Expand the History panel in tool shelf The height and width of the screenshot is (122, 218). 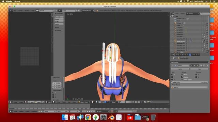pos(58,30)
